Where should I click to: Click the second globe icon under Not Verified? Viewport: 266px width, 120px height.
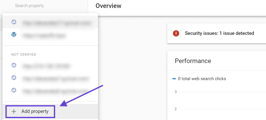coord(14,78)
